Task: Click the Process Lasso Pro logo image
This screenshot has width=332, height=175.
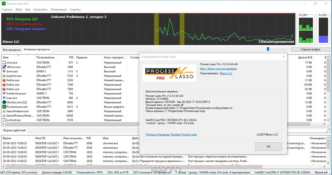Action: (x=169, y=73)
